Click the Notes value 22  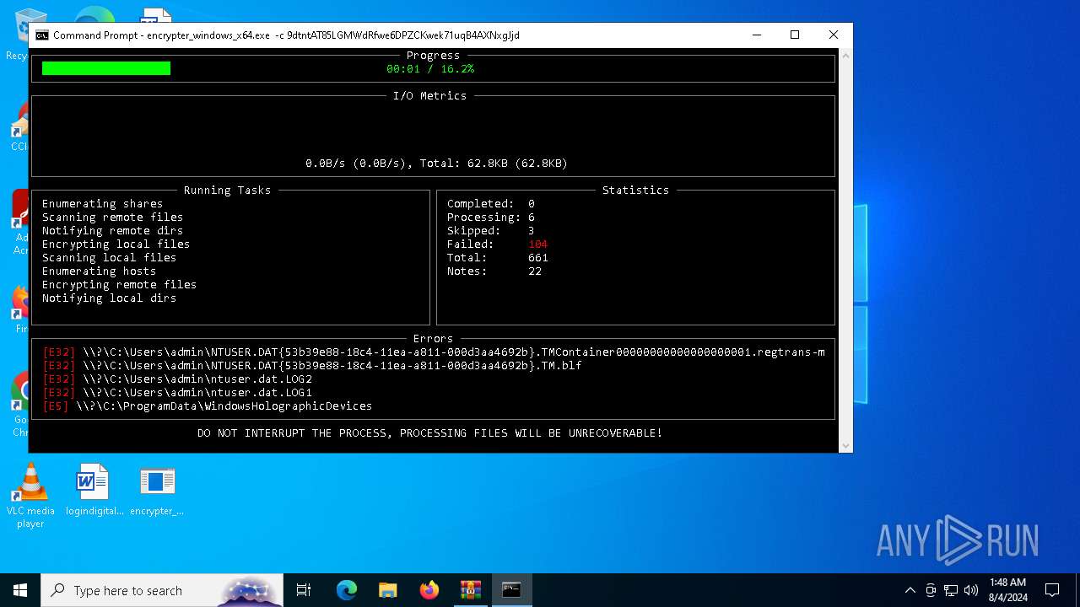coord(535,271)
